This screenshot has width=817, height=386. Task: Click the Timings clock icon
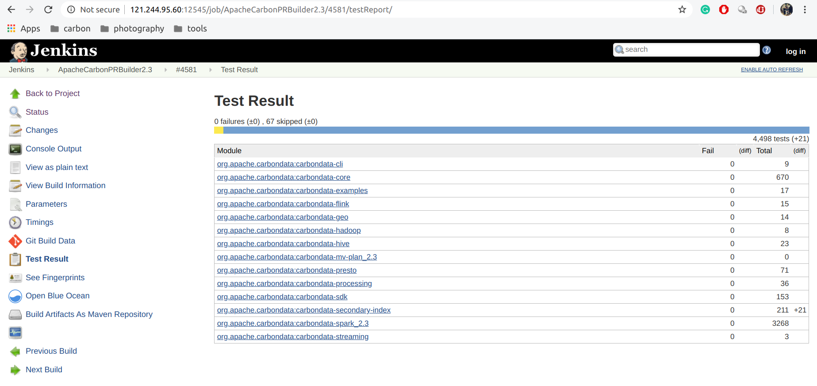pos(15,223)
